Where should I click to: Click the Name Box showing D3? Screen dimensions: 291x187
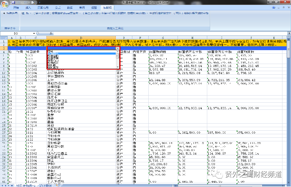tap(16, 34)
